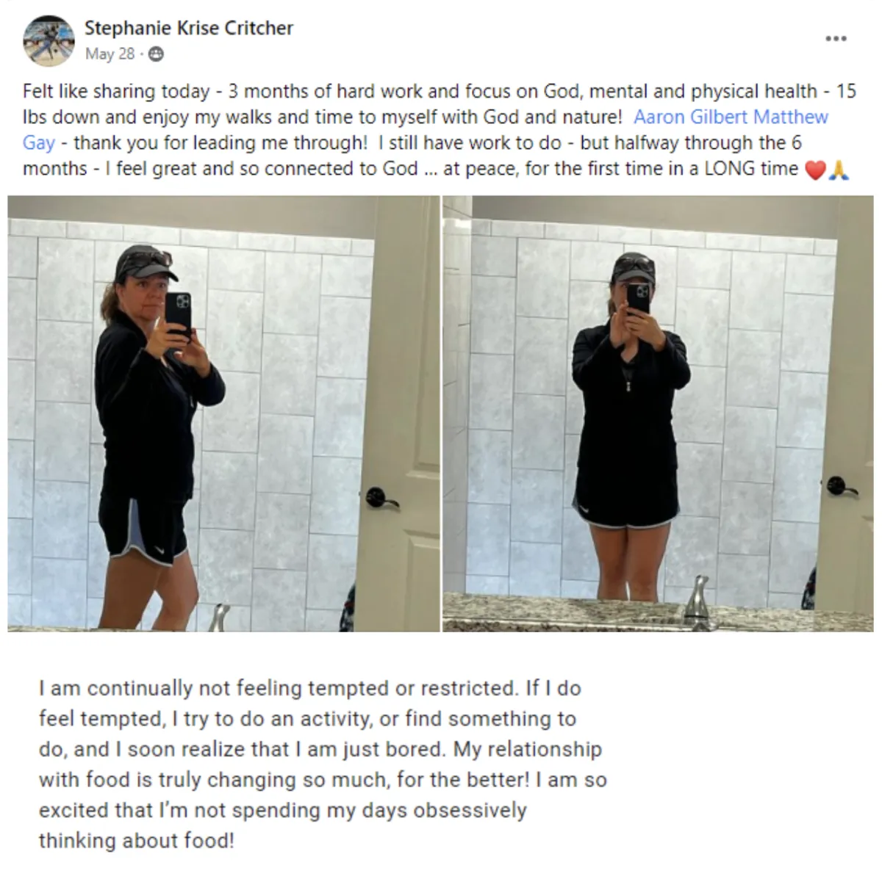Click the 'I am continually not feeling tempted' paragraph
This screenshot has width=882, height=876.
pos(323,764)
